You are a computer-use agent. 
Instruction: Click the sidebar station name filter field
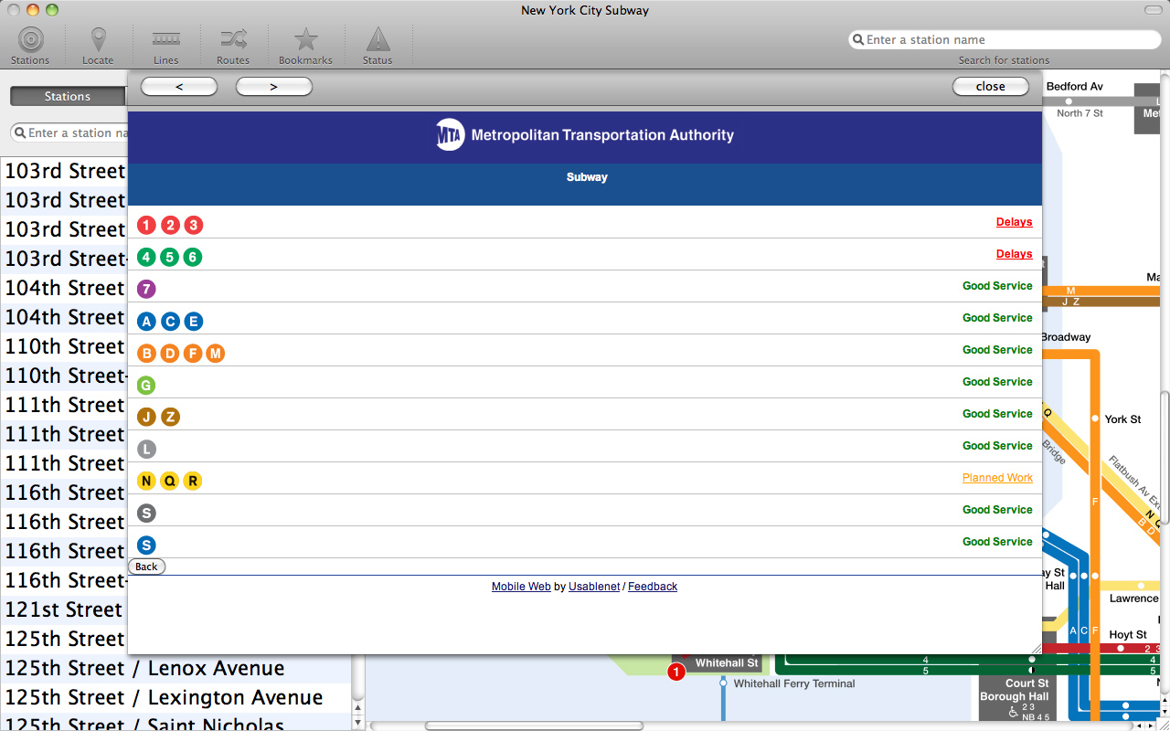click(x=69, y=133)
